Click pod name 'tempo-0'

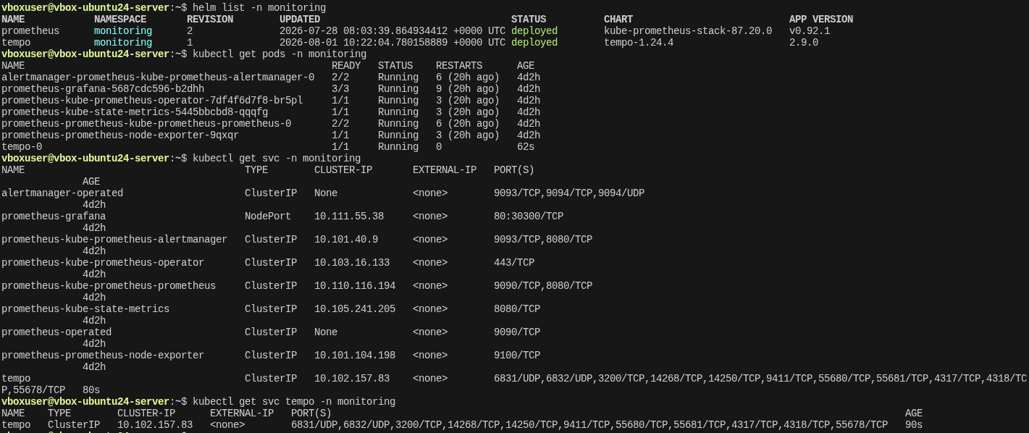(x=22, y=147)
